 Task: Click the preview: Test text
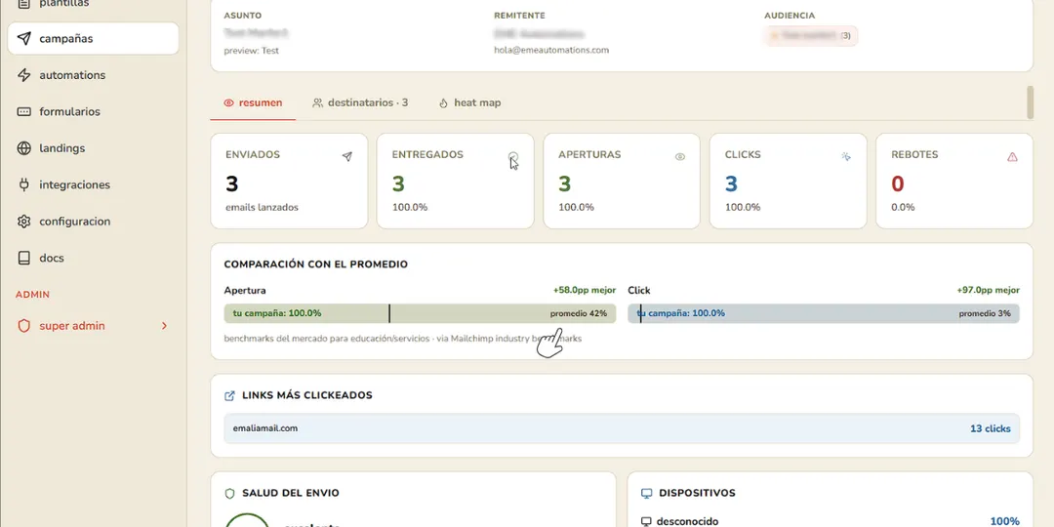(x=252, y=51)
